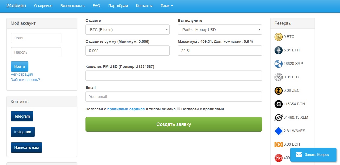Click the Ethereum ETH reserve icon
This screenshot has height=165, width=340.
tap(278, 50)
